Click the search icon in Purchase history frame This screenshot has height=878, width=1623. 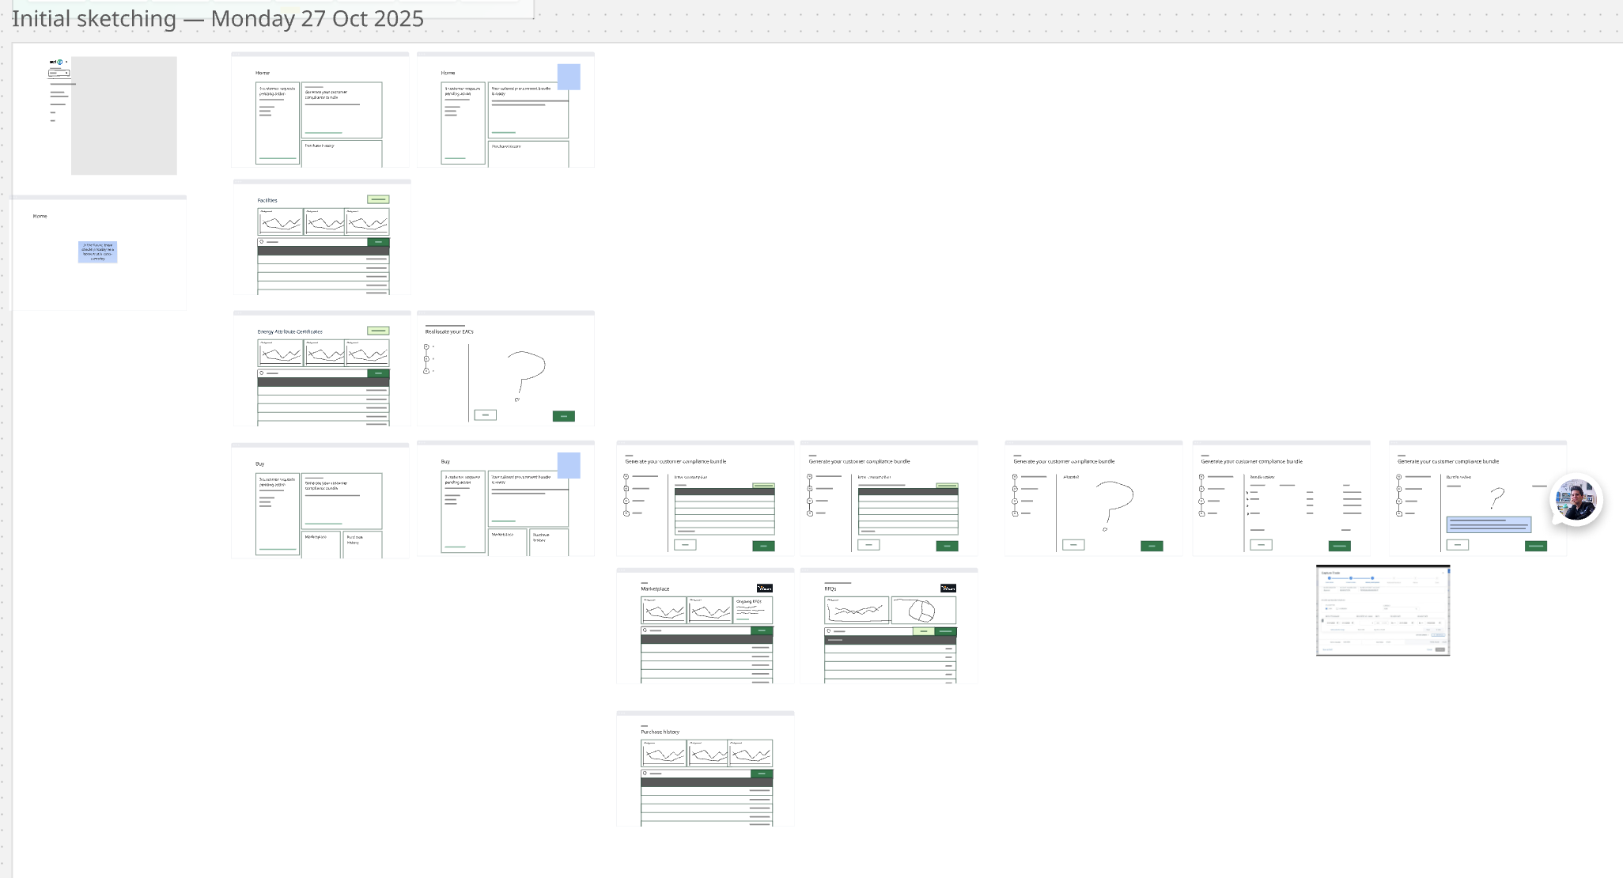point(645,773)
